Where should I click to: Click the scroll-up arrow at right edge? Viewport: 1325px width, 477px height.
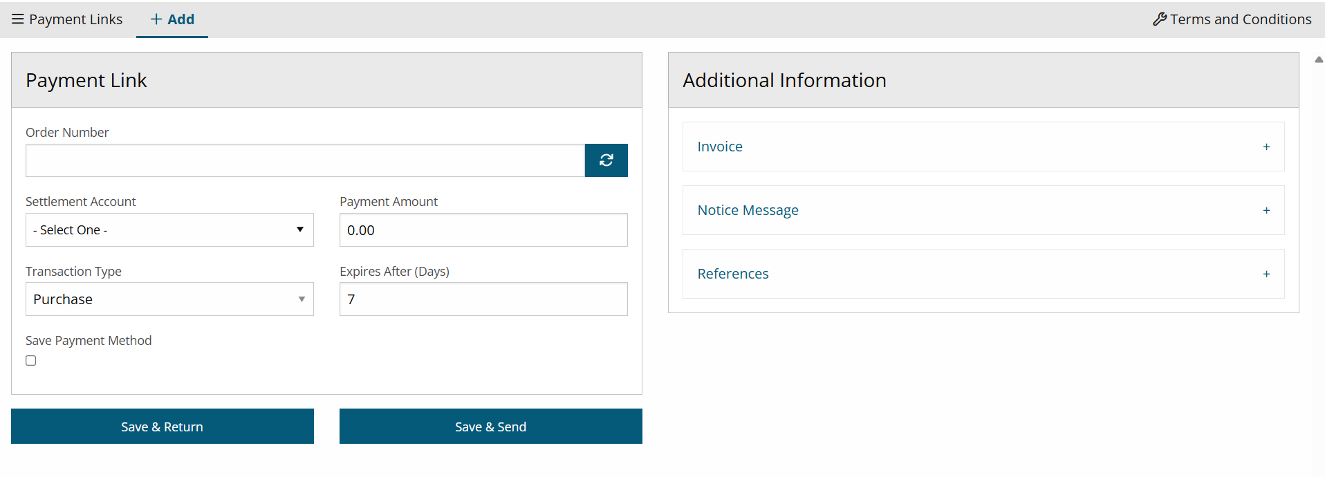click(x=1318, y=59)
